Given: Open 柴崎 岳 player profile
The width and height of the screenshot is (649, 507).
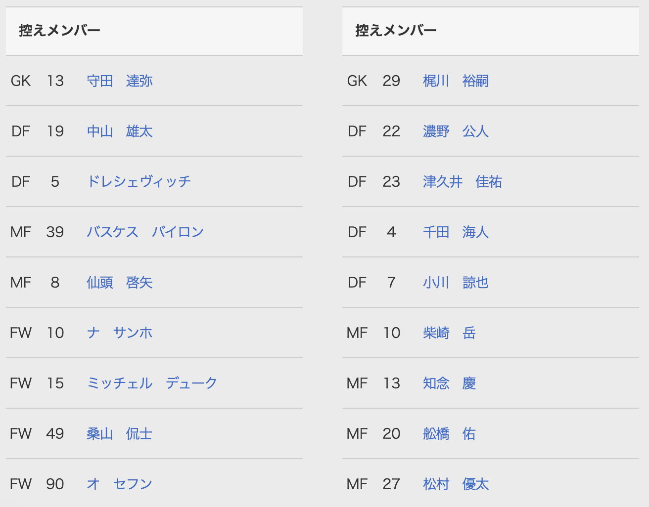Looking at the screenshot, I should (x=449, y=333).
